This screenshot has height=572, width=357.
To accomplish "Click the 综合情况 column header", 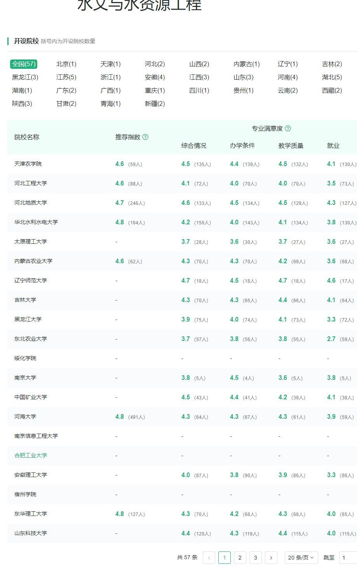I will pyautogui.click(x=194, y=145).
